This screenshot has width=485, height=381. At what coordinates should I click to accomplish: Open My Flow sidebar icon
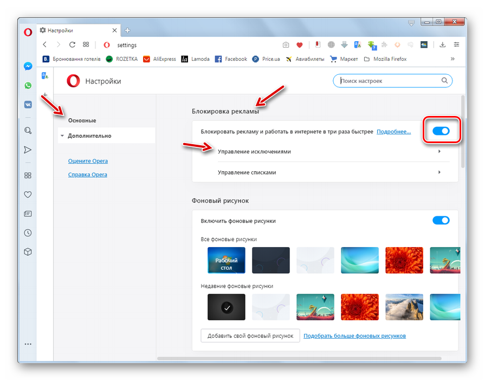point(28,150)
